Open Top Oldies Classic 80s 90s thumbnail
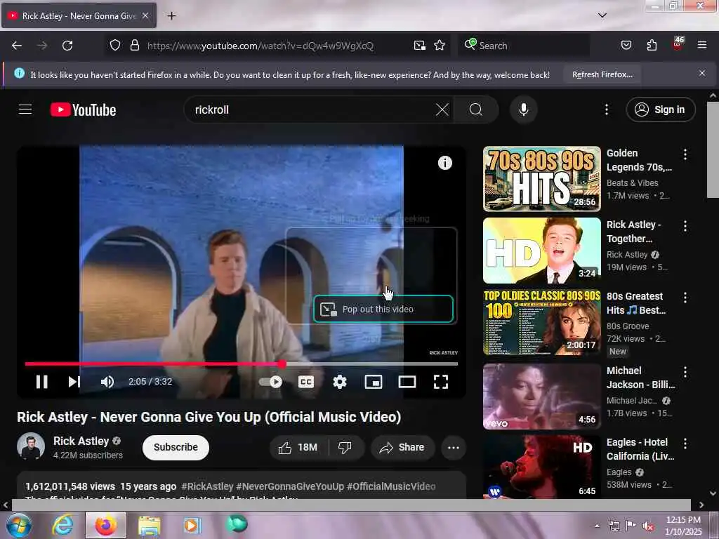Image resolution: width=719 pixels, height=539 pixels. click(541, 322)
